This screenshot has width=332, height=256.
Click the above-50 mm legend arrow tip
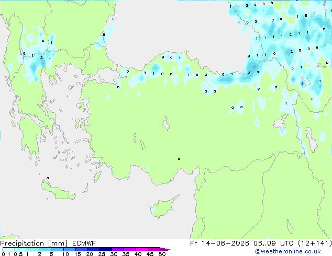[x=166, y=249]
